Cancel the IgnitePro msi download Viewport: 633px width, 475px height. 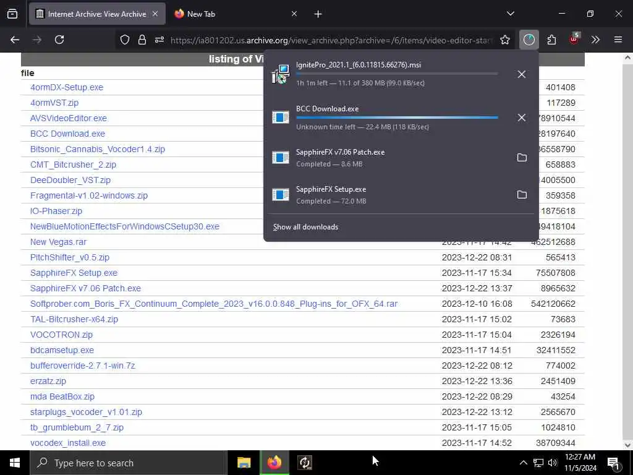(522, 74)
